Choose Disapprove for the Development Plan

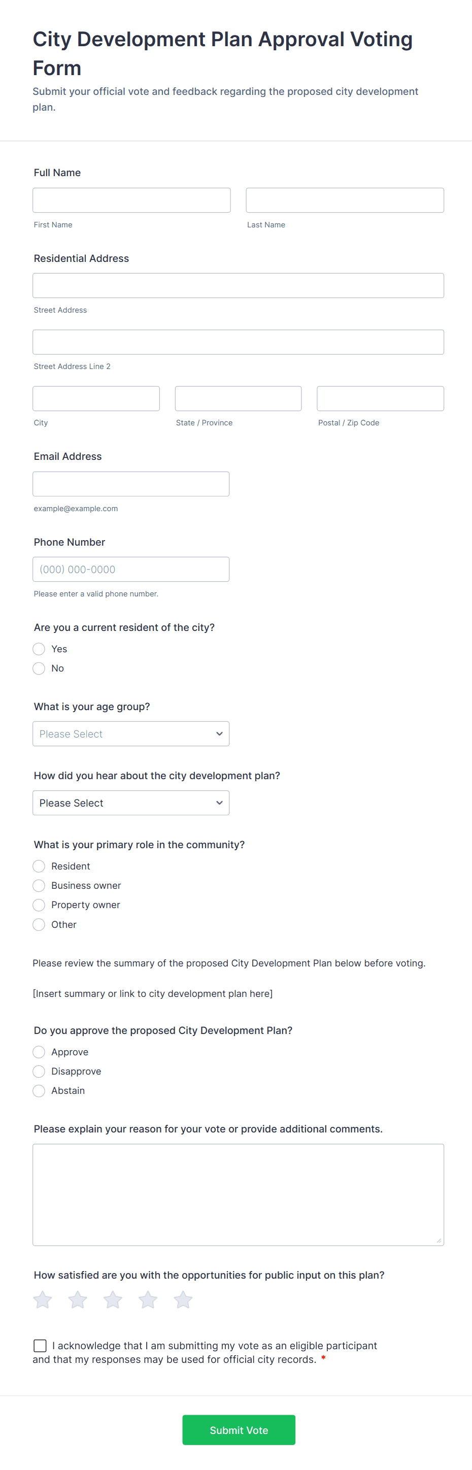pos(39,1071)
